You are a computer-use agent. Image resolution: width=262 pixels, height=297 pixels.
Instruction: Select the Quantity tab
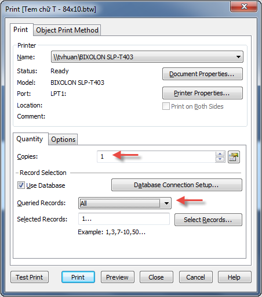(x=30, y=139)
